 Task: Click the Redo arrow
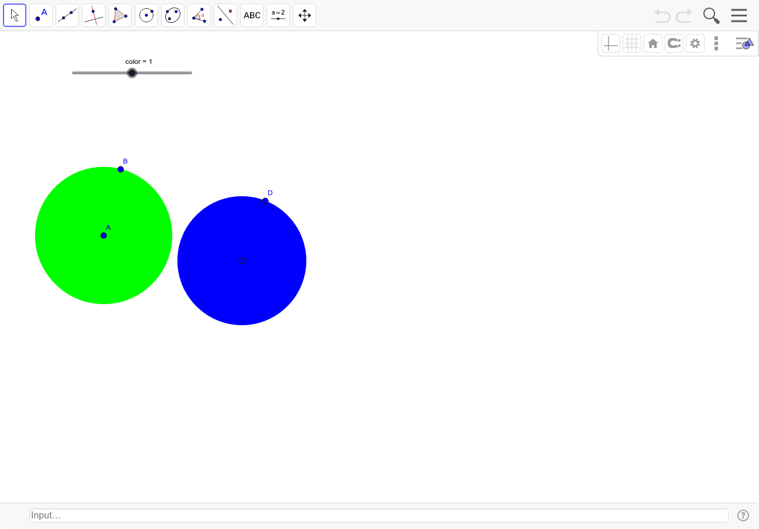pyautogui.click(x=684, y=16)
